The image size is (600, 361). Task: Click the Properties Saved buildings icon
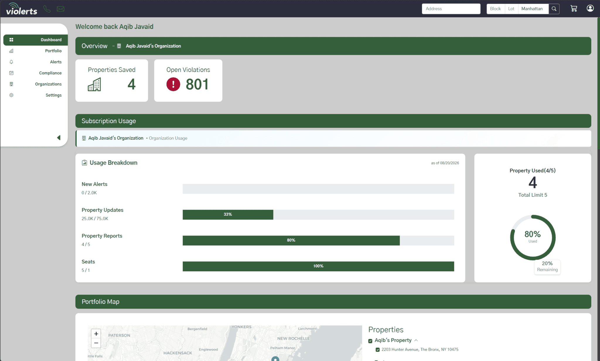coord(94,84)
